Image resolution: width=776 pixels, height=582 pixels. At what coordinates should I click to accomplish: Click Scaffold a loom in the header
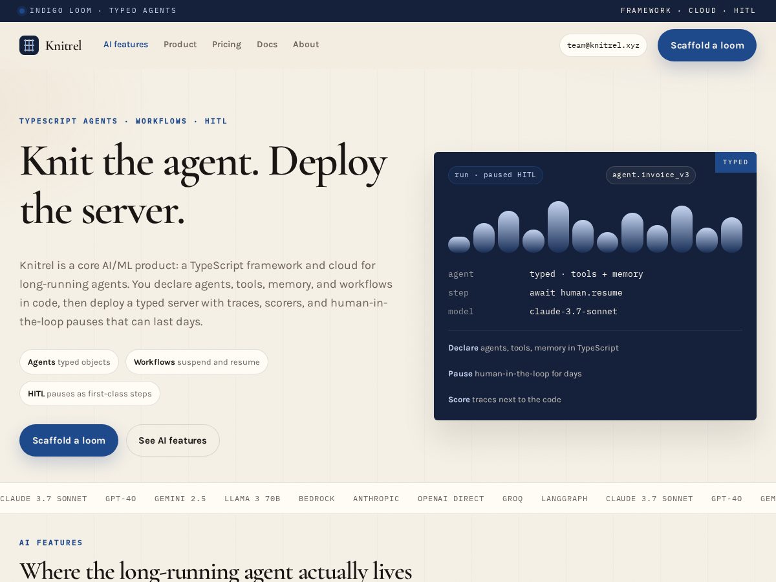point(707,45)
